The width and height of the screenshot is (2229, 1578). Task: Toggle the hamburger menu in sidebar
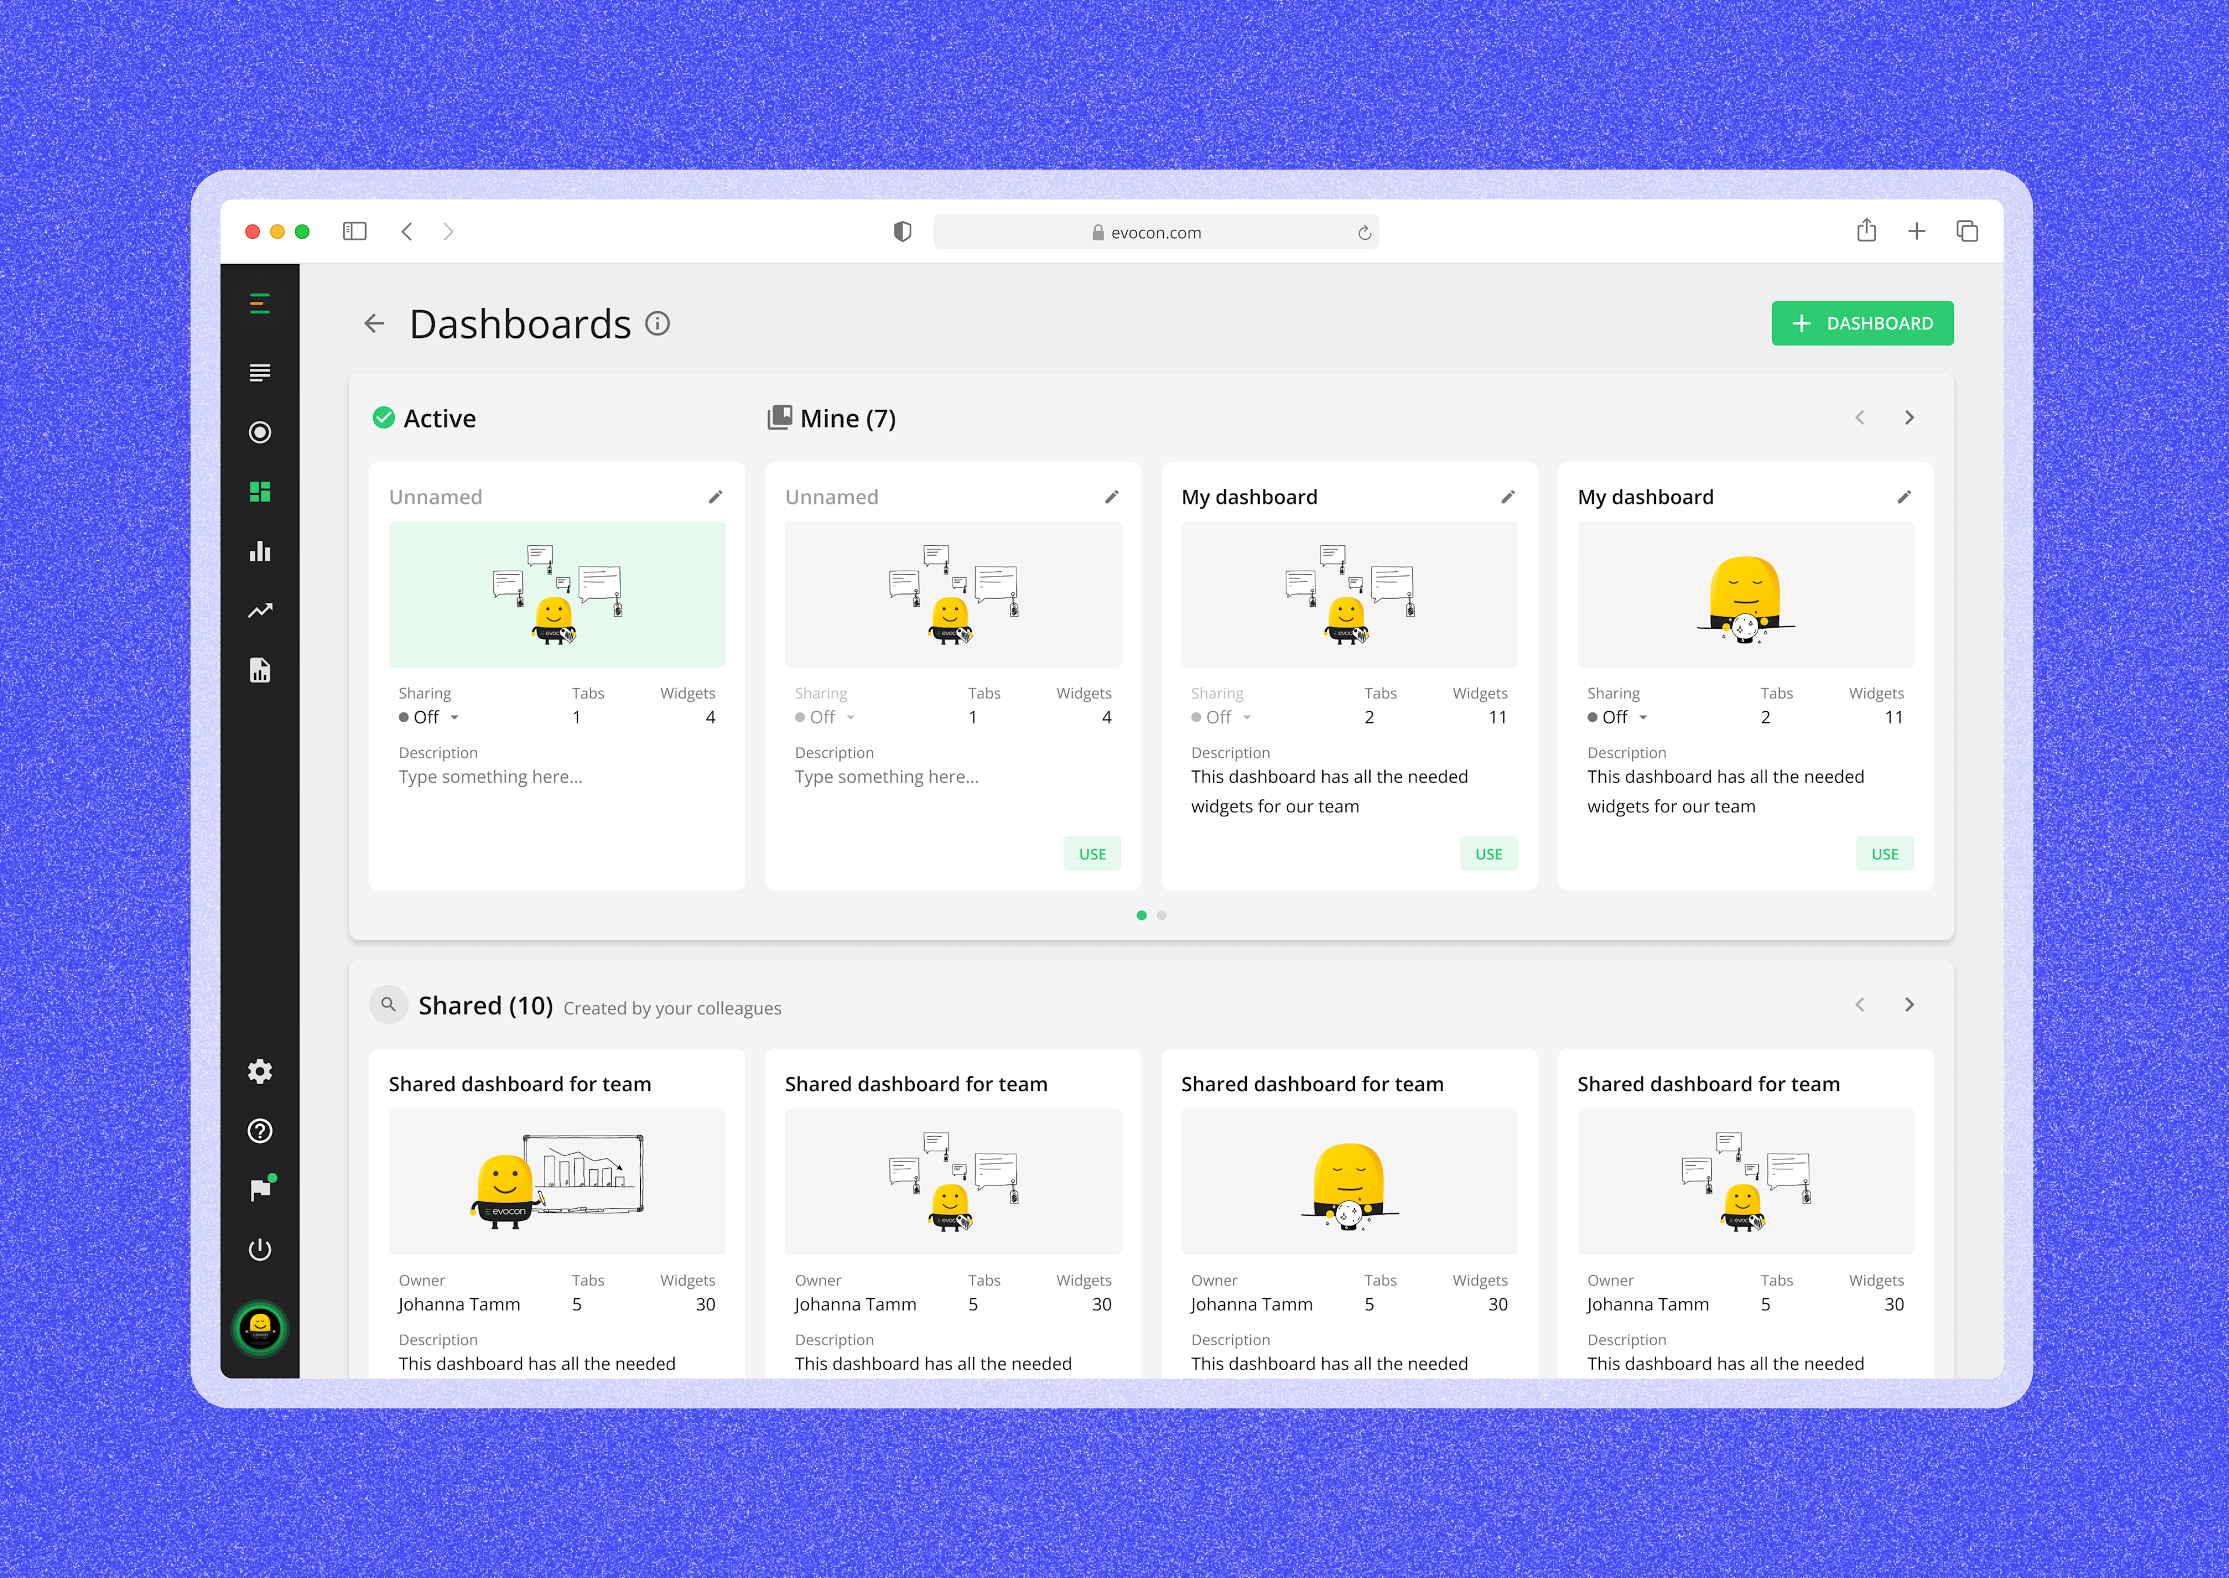pos(259,304)
